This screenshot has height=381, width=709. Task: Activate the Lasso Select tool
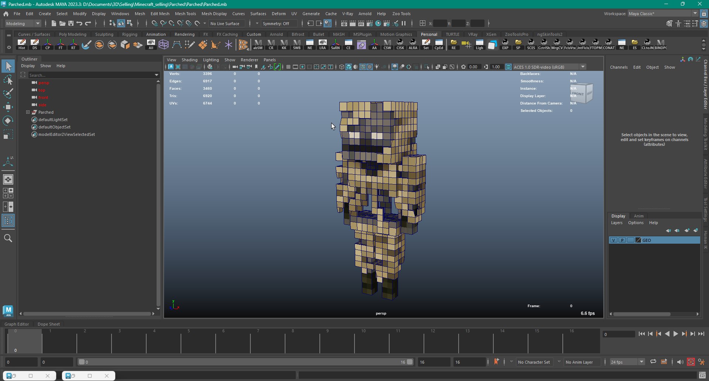(x=8, y=80)
